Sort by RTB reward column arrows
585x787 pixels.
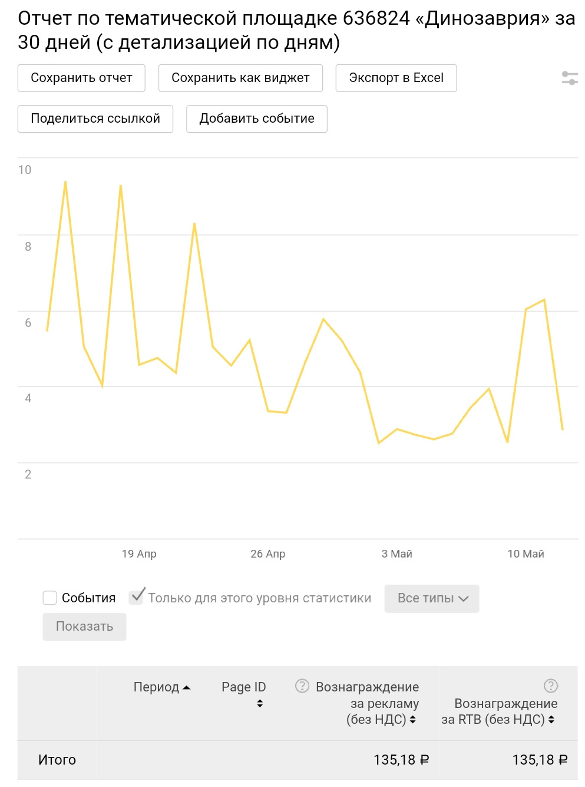point(551,720)
